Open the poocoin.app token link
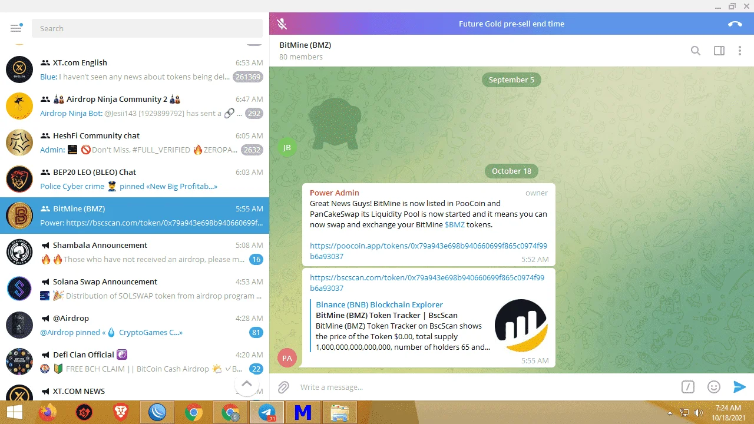754x424 pixels. point(428,251)
